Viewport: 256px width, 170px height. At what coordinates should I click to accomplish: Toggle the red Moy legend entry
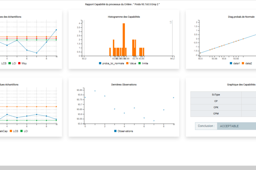click(x=23, y=63)
